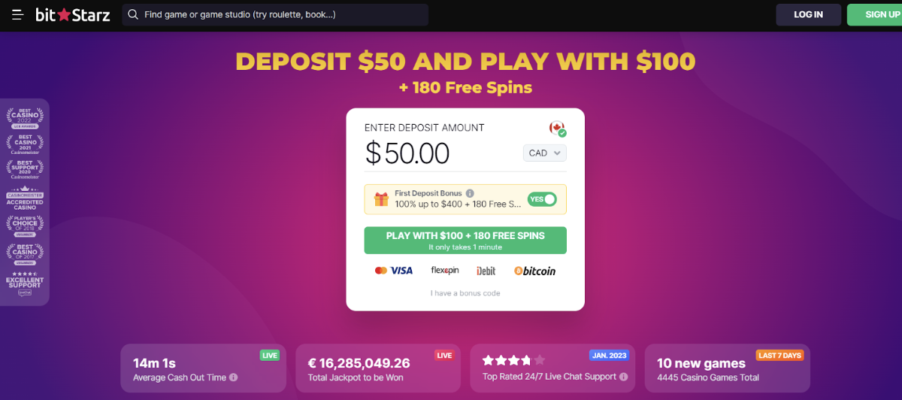Viewport: 902px width, 400px height.
Task: Click the I have a bonus code link
Action: click(465, 293)
